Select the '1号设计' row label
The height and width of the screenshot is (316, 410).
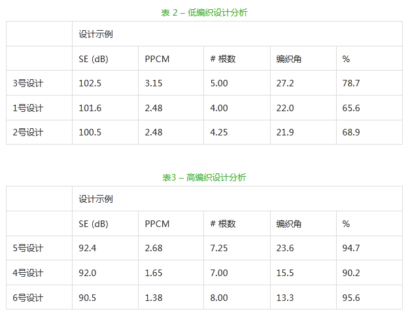click(28, 108)
